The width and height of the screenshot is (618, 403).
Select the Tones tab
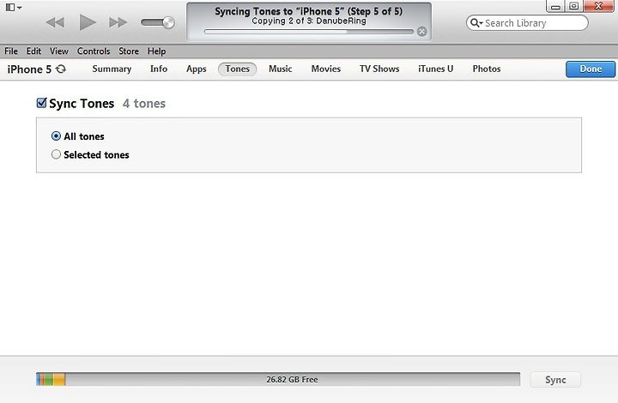click(237, 69)
